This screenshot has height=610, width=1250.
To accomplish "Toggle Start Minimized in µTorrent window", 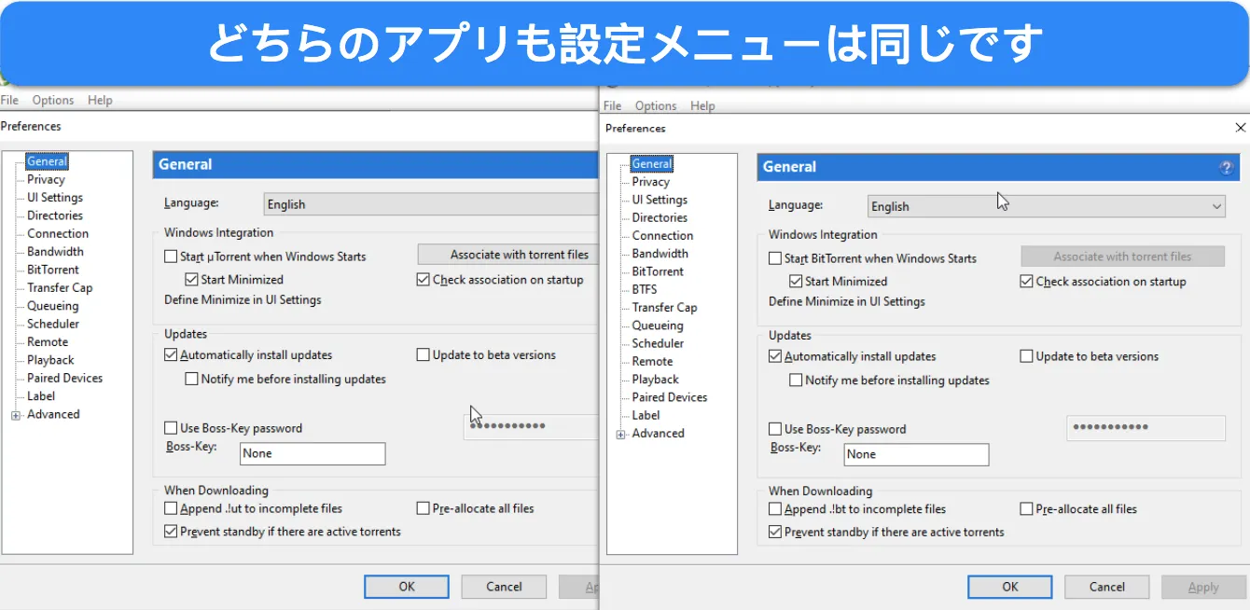I will coord(192,279).
